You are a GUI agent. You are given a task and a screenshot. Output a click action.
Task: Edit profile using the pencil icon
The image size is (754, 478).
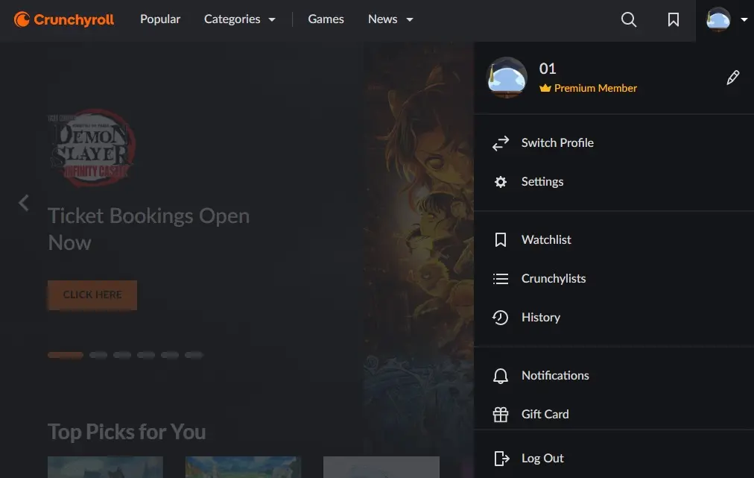click(x=733, y=78)
